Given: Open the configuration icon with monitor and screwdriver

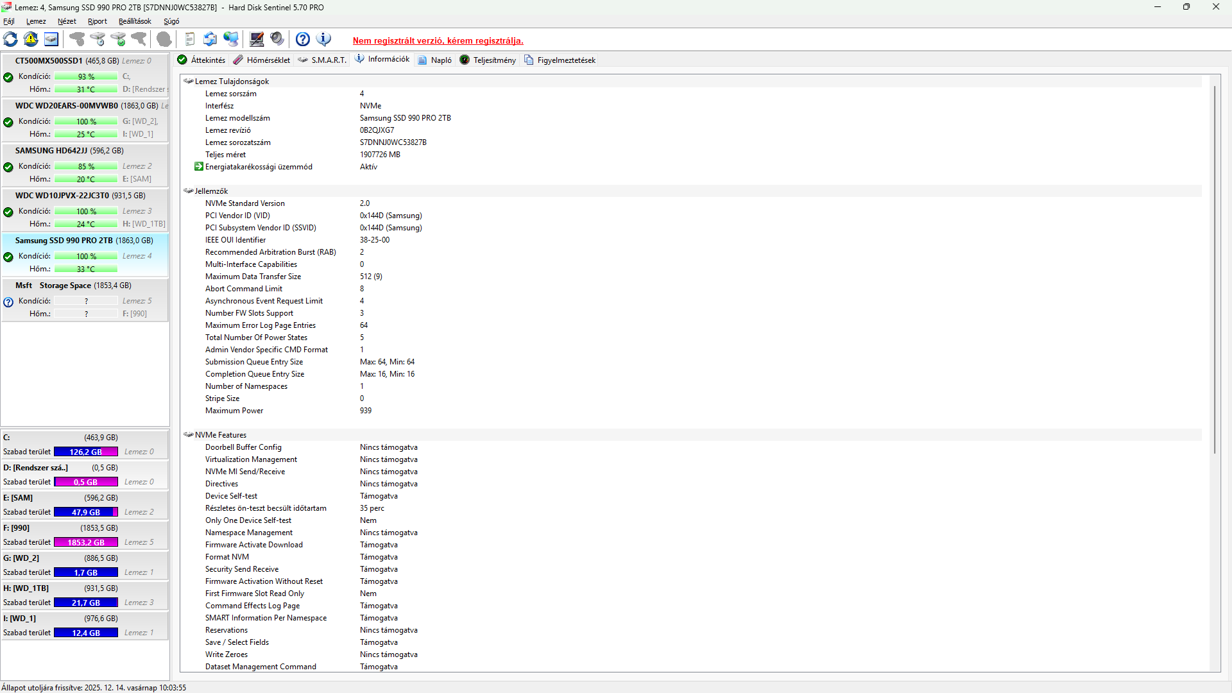Looking at the screenshot, I should tap(257, 40).
